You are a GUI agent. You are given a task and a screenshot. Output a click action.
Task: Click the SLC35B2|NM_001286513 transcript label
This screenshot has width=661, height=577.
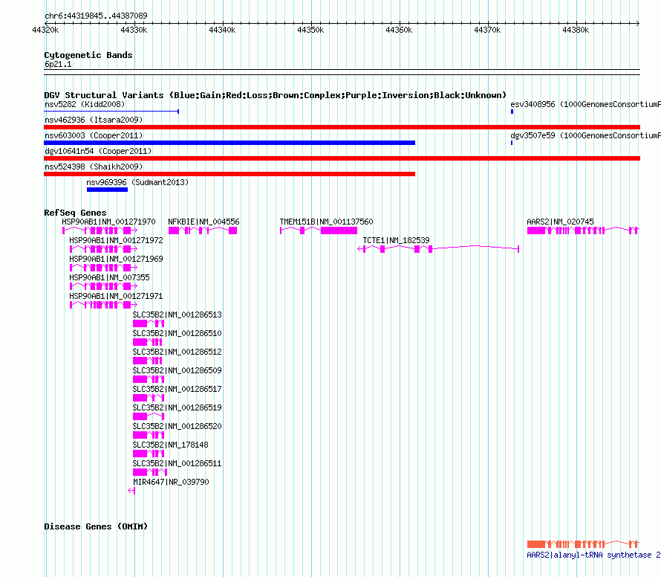pyautogui.click(x=177, y=315)
